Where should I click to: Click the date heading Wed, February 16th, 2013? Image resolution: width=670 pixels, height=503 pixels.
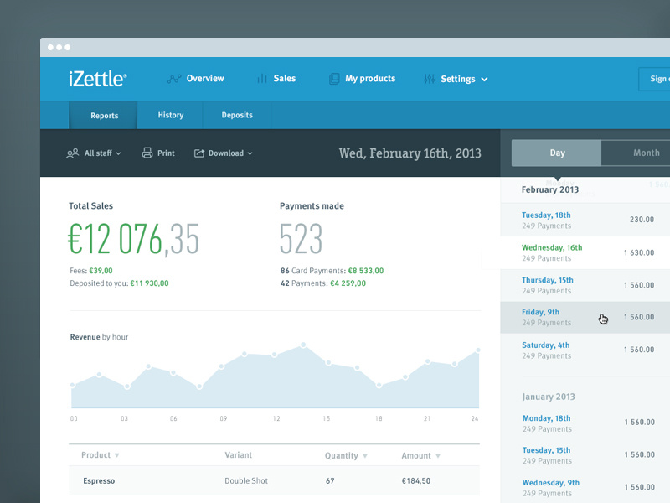(410, 153)
